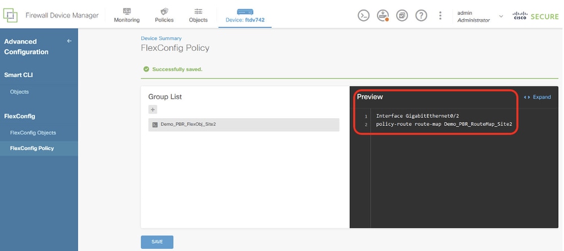Expand the Preview pane via Expand link
564x251 pixels.
coord(537,97)
